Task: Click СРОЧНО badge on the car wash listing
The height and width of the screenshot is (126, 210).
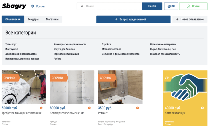Action: [11, 78]
